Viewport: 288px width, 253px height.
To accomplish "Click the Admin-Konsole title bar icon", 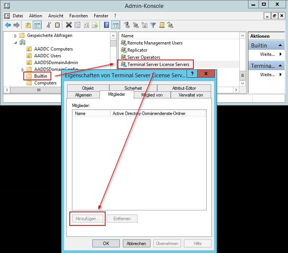I will pos(7,6).
